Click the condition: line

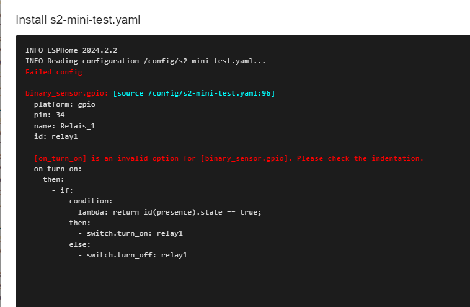(x=91, y=201)
